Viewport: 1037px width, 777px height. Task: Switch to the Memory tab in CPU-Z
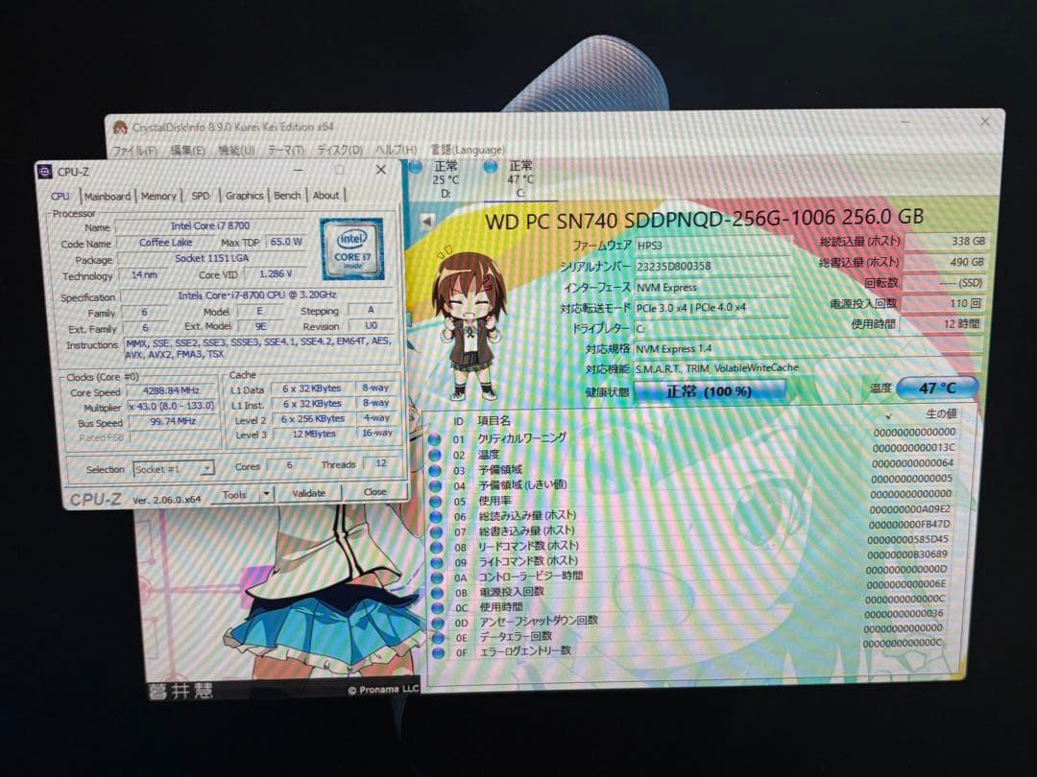(x=158, y=197)
